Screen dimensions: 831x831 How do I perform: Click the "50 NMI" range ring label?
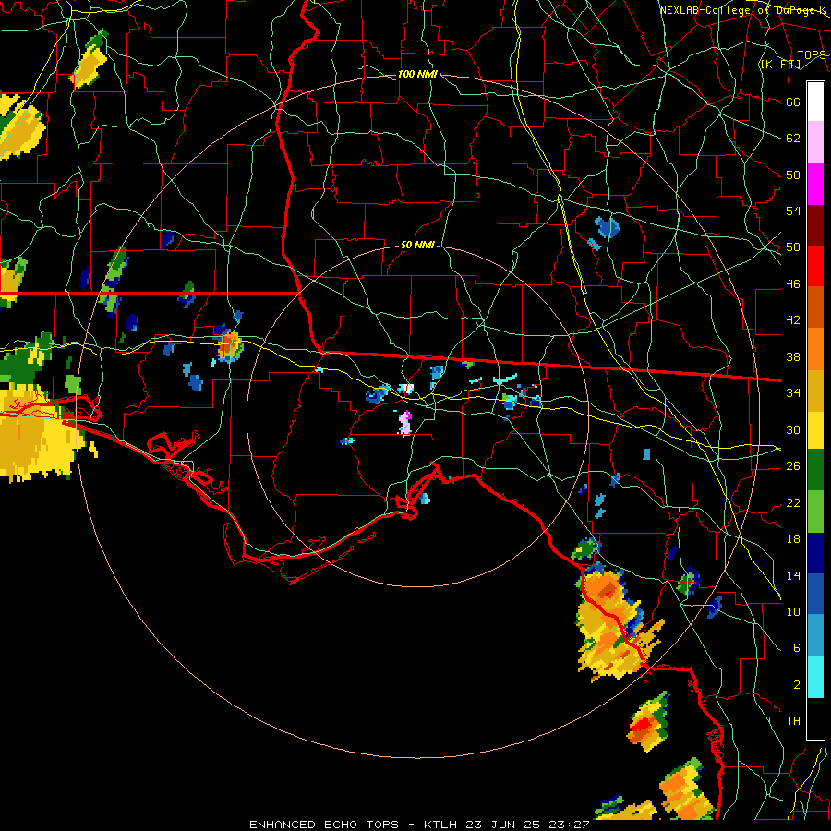point(417,245)
